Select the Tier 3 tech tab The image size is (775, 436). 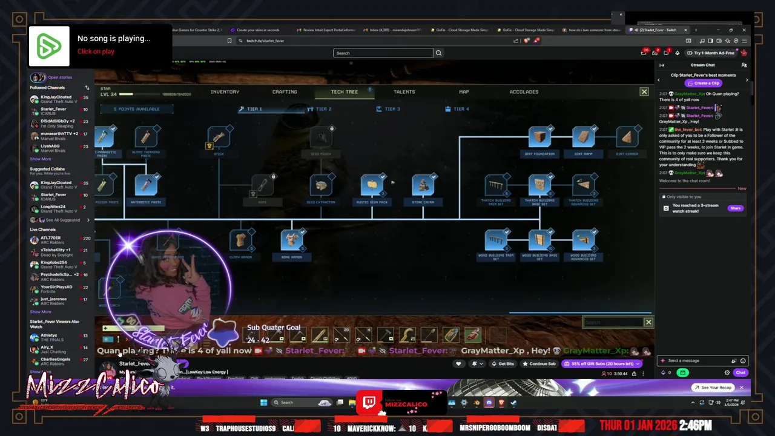coord(389,109)
